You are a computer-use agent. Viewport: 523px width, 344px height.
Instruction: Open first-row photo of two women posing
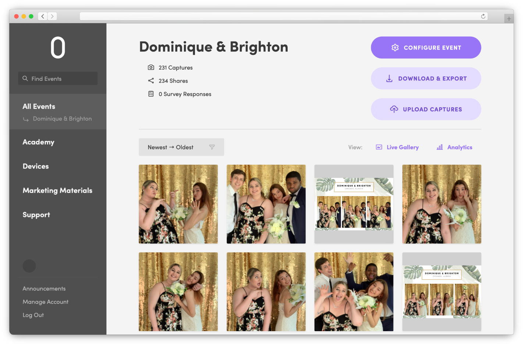(x=178, y=204)
